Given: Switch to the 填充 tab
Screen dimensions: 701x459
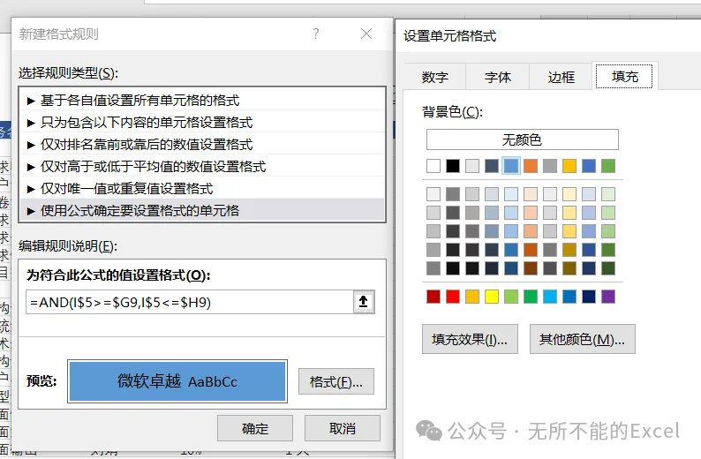Looking at the screenshot, I should (624, 77).
